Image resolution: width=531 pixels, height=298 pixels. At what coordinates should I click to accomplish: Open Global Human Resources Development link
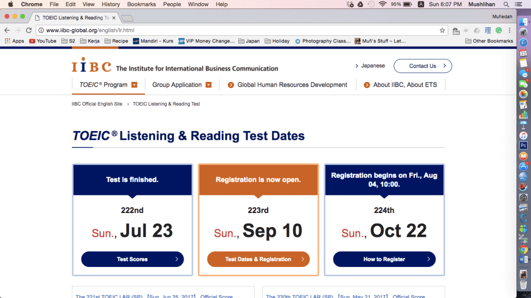[287, 84]
